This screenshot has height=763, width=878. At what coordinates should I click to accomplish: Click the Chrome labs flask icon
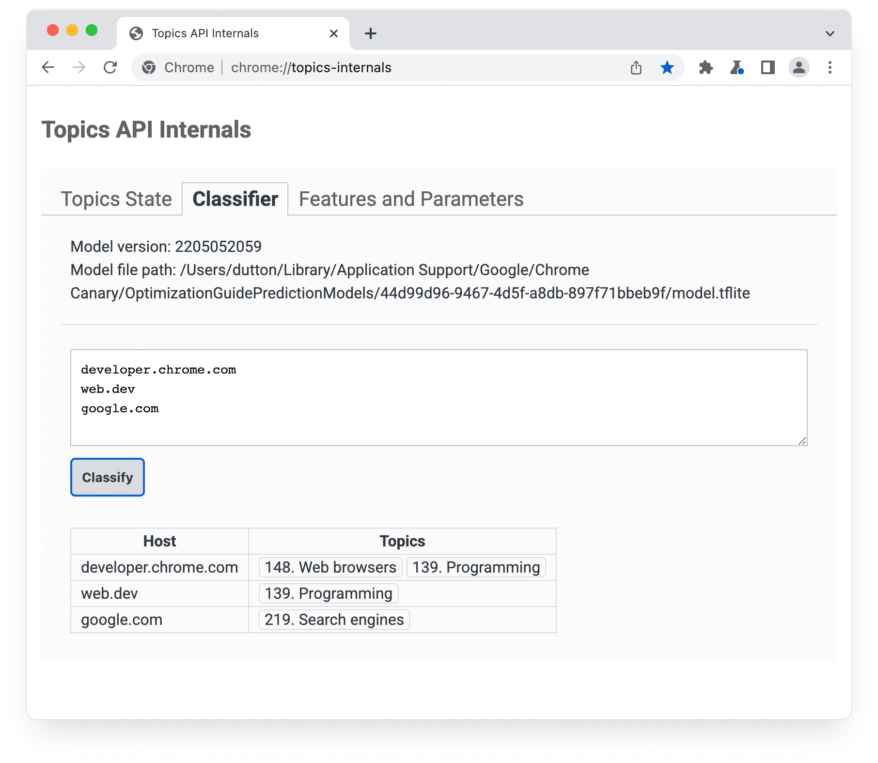tap(737, 67)
